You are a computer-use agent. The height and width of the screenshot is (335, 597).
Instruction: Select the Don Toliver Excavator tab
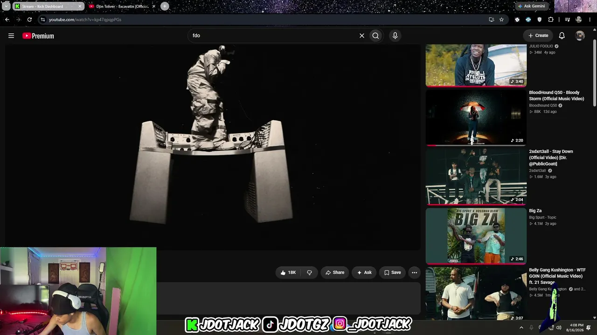pyautogui.click(x=122, y=7)
